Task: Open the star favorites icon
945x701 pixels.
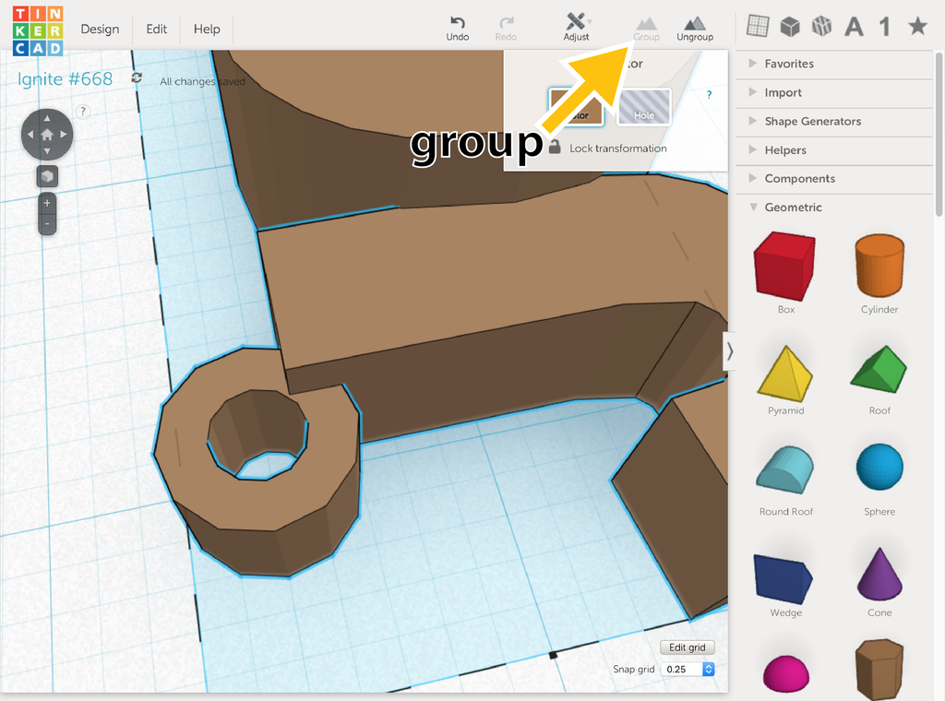Action: (918, 26)
